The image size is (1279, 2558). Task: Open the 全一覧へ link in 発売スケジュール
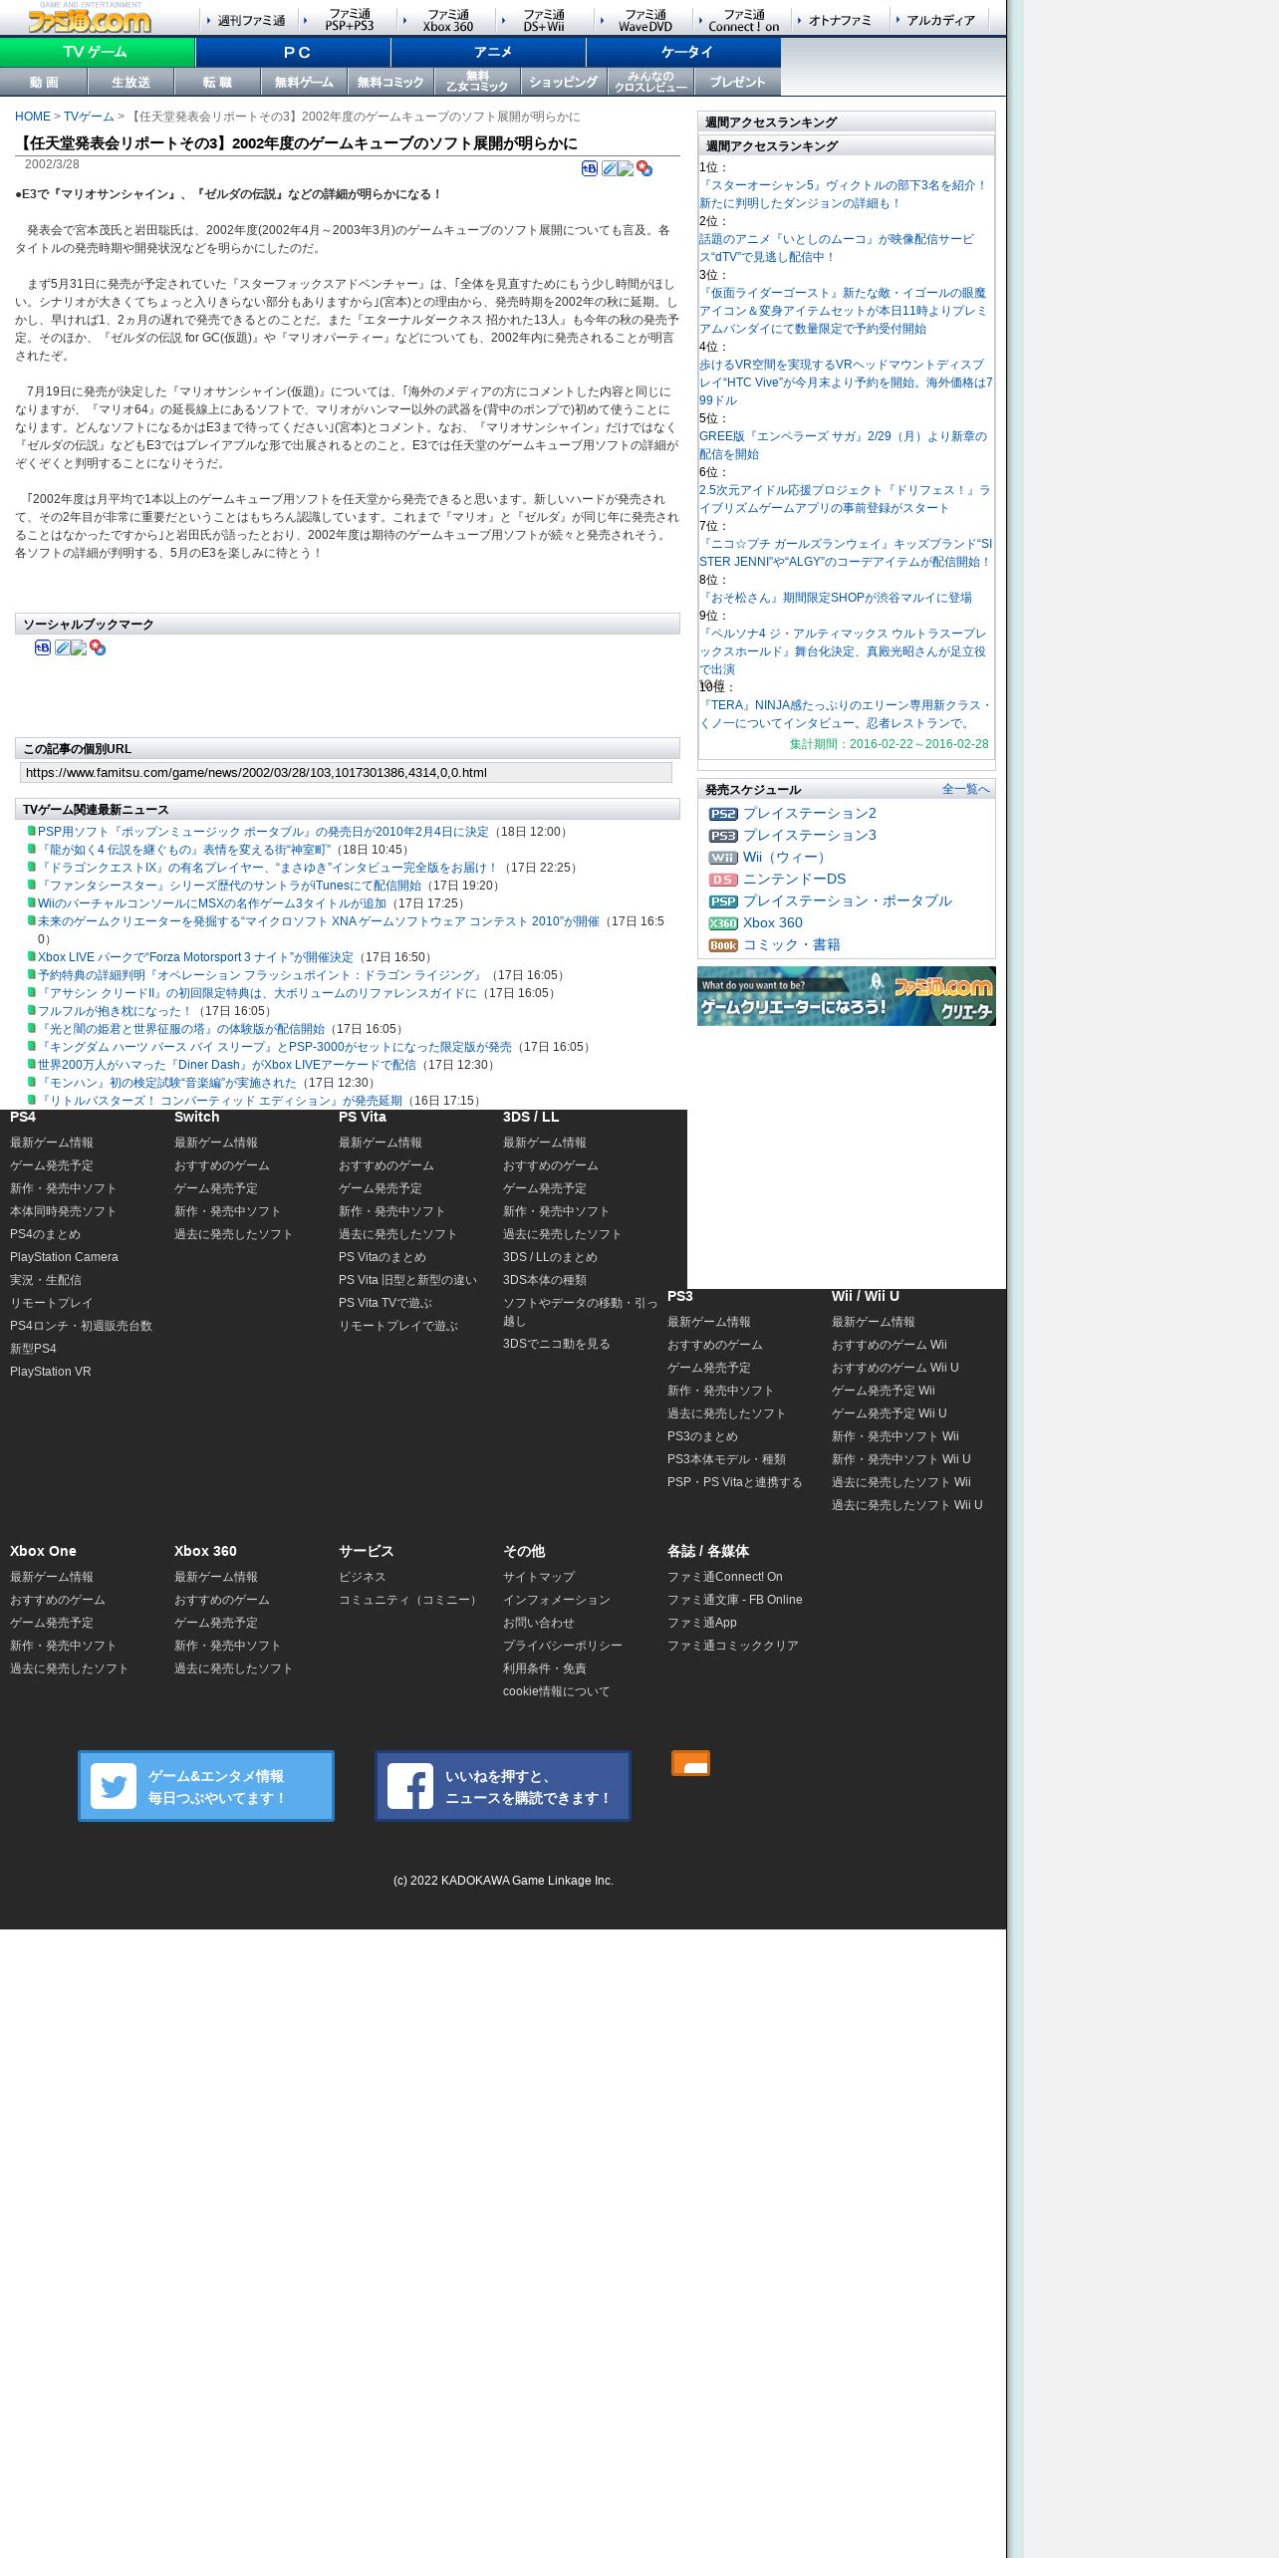point(965,789)
